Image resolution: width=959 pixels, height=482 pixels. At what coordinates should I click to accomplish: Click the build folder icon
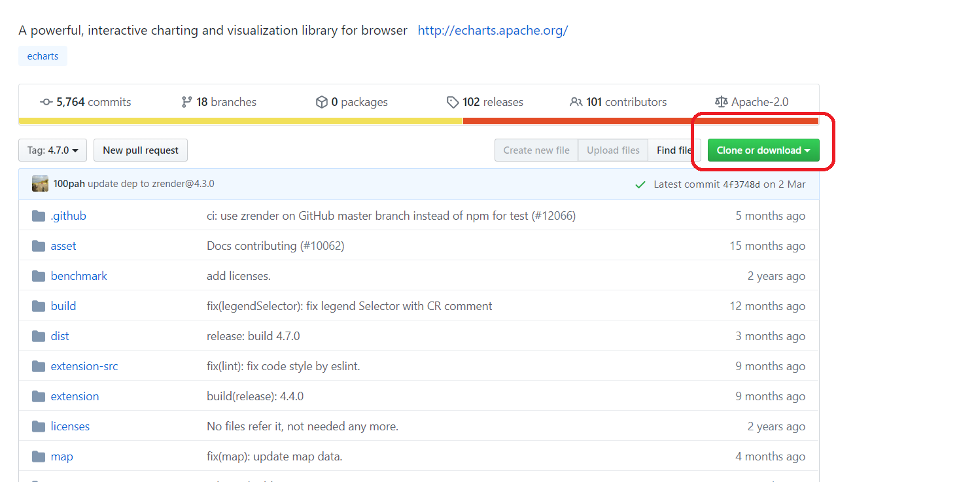39,306
